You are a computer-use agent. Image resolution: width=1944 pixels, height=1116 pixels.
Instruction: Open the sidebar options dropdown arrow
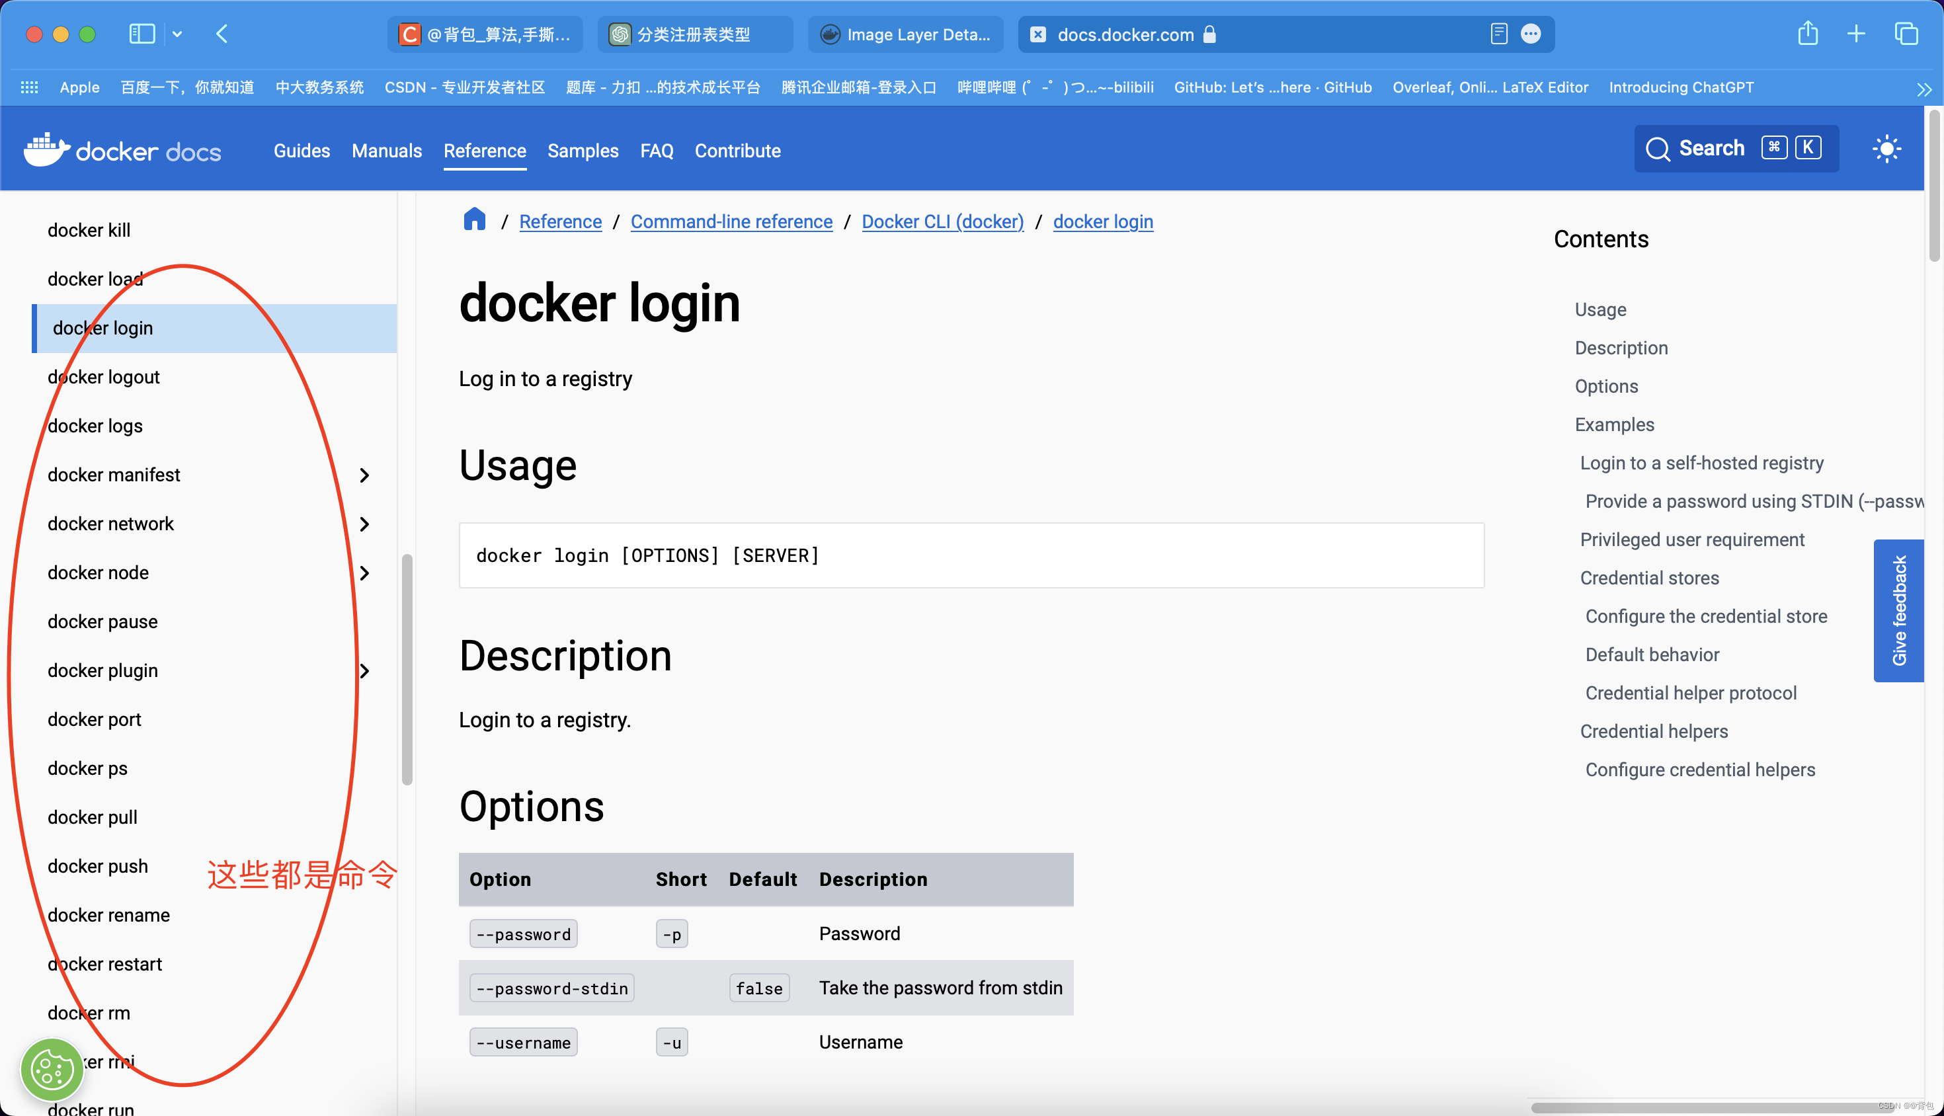177,34
